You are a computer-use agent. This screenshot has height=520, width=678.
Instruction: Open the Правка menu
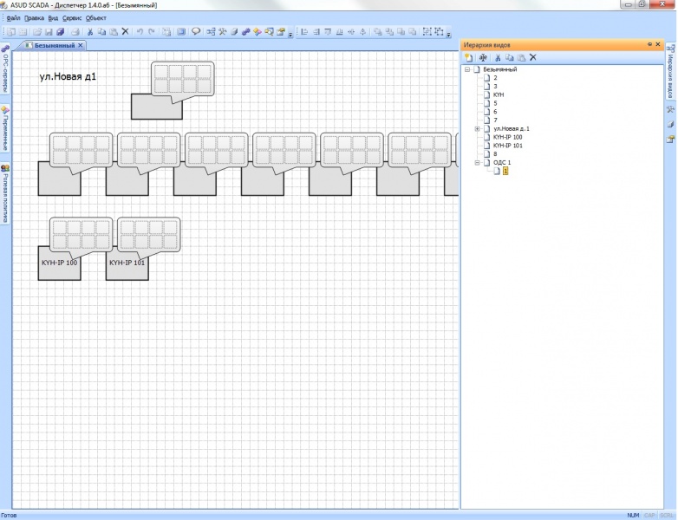point(34,17)
